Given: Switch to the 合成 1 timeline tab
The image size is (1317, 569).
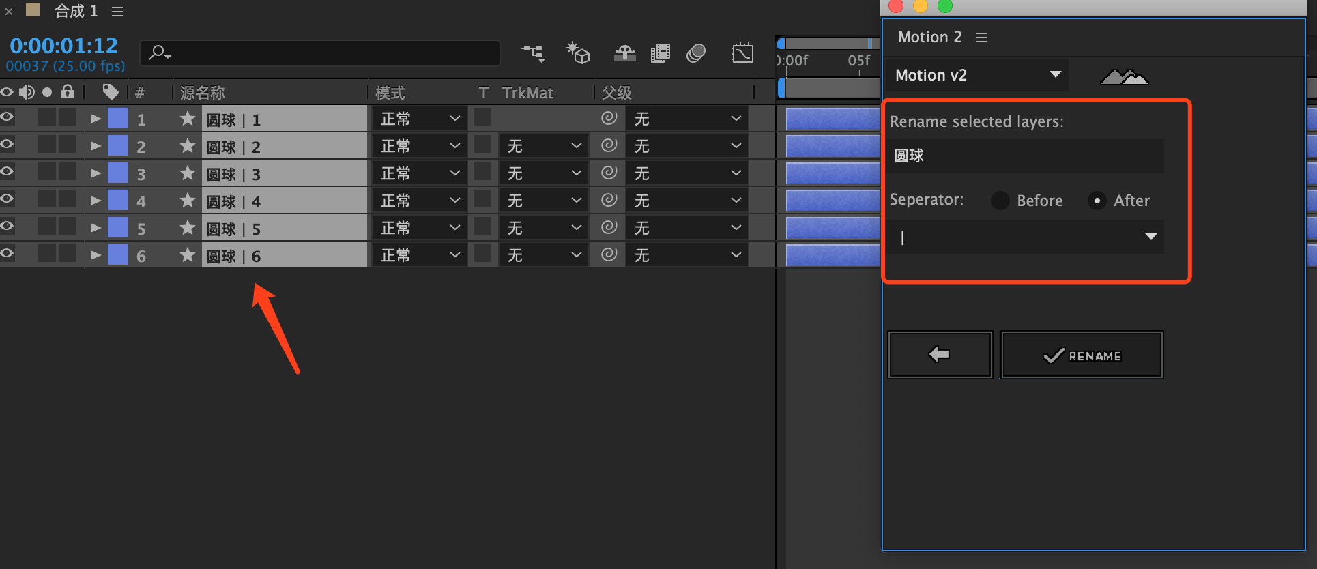Looking at the screenshot, I should [76, 11].
